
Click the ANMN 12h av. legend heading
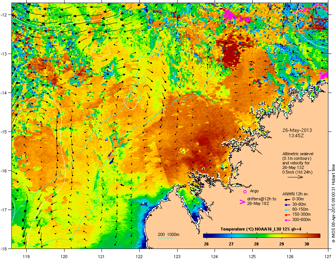[296, 194]
